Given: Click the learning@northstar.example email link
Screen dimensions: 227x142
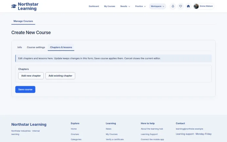Looking at the screenshot, I should pyautogui.click(x=189, y=129).
